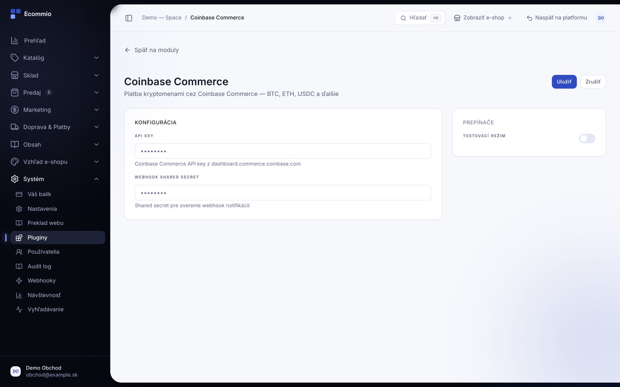The height and width of the screenshot is (387, 620).
Task: Open Vyhľadávanie in the sidebar
Action: tap(58, 310)
